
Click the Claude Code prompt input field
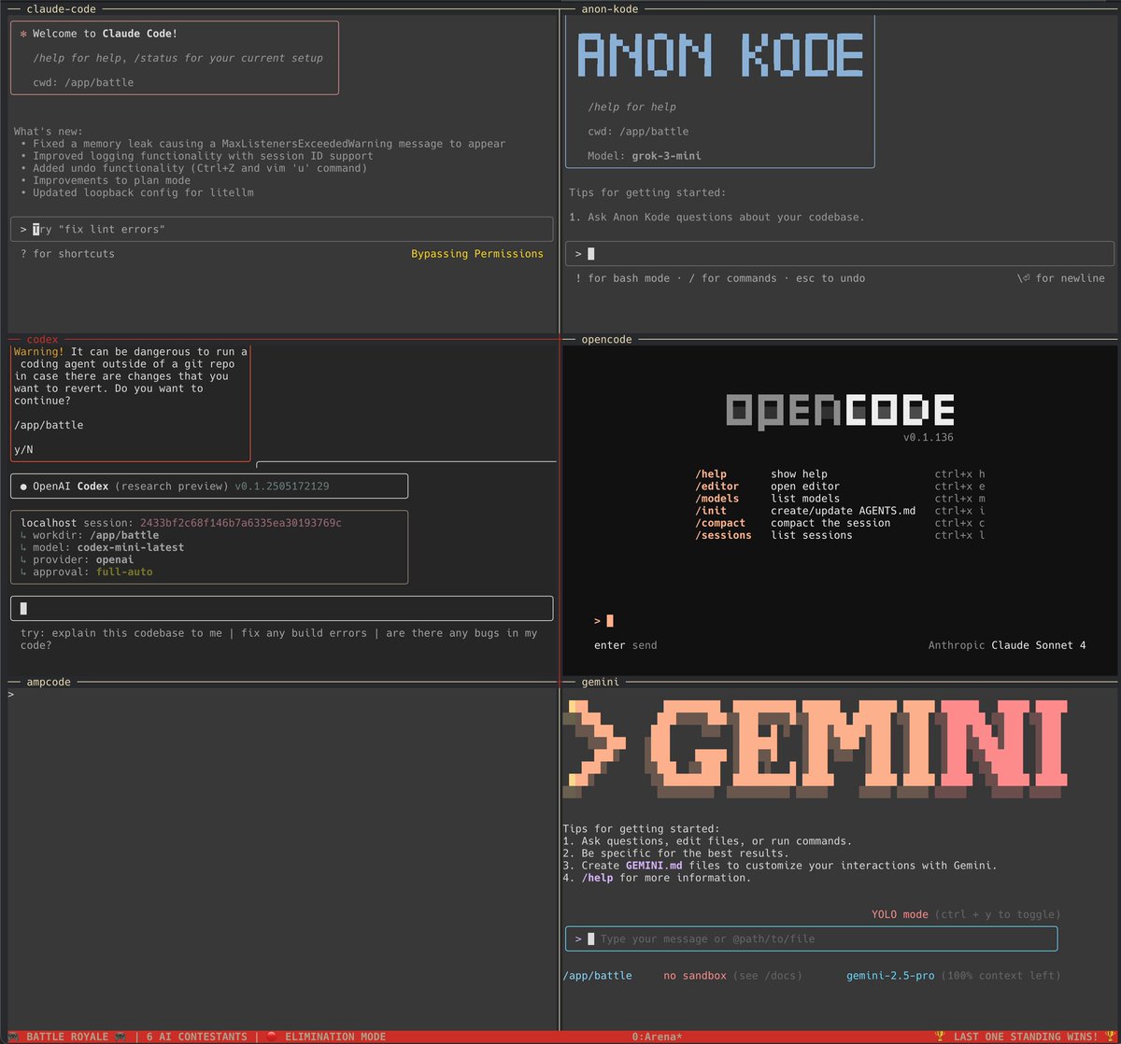pyautogui.click(x=281, y=230)
